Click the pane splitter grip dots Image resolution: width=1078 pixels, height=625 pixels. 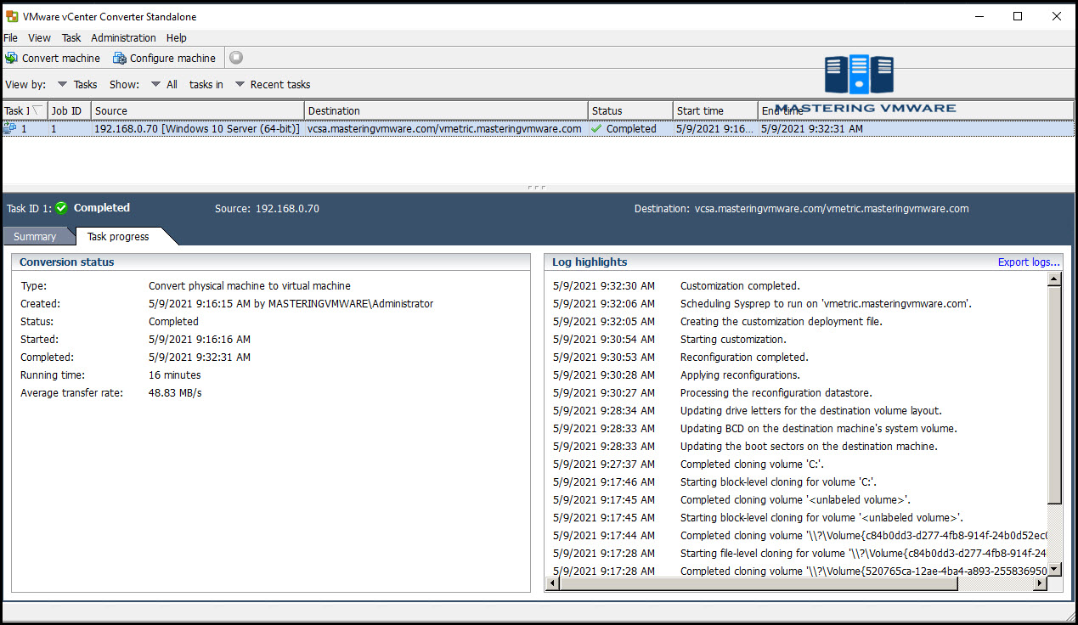[536, 187]
